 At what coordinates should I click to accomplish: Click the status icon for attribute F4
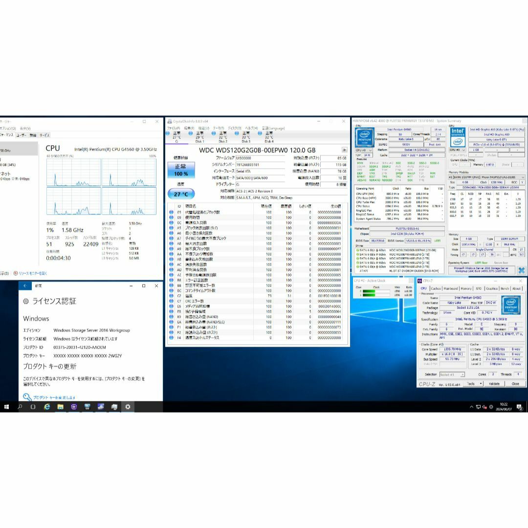[171, 337]
